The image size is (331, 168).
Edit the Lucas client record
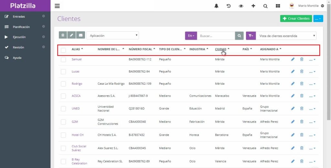(293, 71)
